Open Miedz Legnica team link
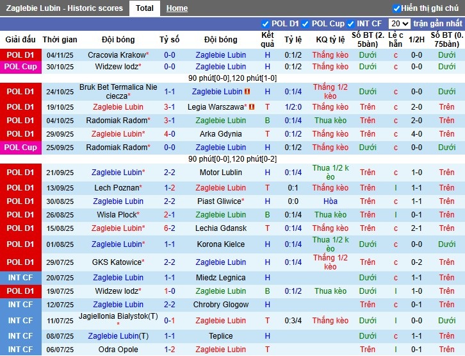Screen dimensions: 465x356 [220, 278]
